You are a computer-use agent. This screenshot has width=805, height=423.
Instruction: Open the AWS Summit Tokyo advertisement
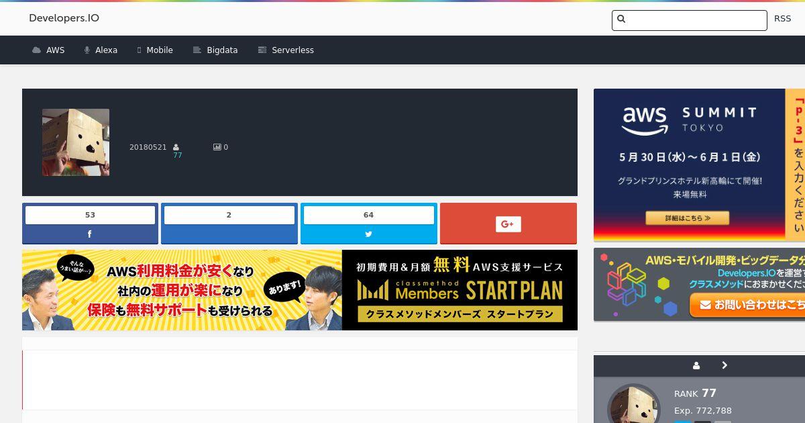[699, 165]
